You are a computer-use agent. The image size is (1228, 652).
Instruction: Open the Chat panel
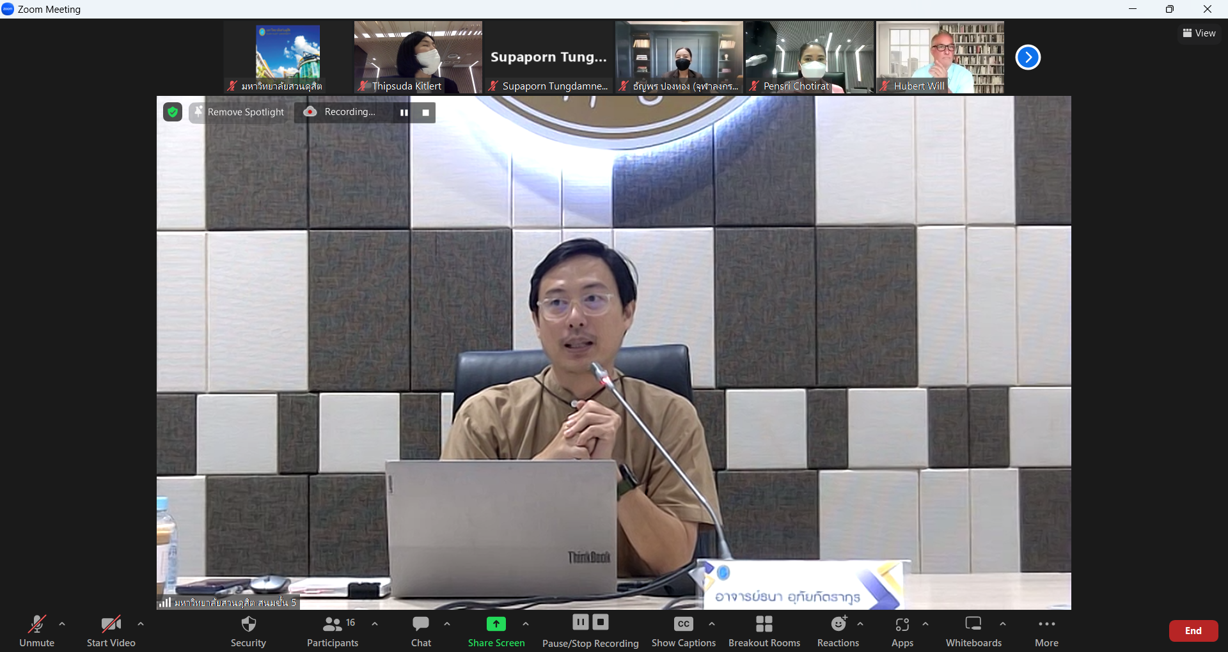coord(421,631)
